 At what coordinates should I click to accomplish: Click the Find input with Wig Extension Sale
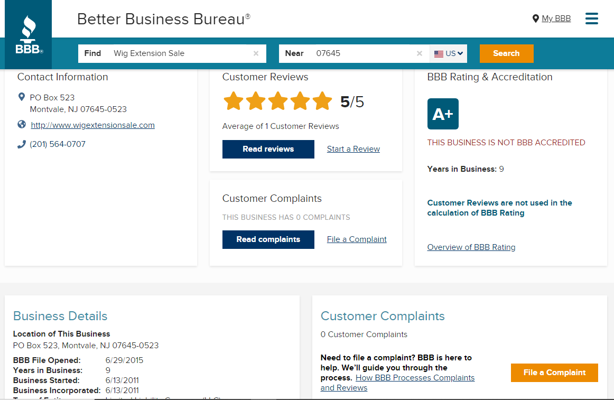[172, 53]
